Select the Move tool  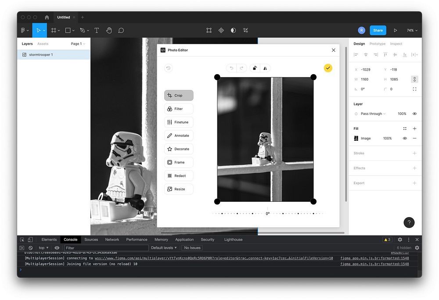(38, 30)
